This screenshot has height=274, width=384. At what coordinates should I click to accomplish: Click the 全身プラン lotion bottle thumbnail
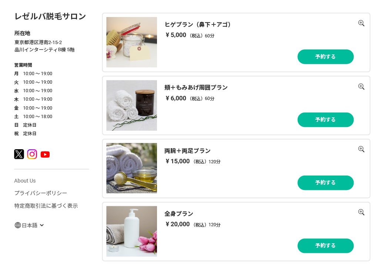pyautogui.click(x=131, y=231)
